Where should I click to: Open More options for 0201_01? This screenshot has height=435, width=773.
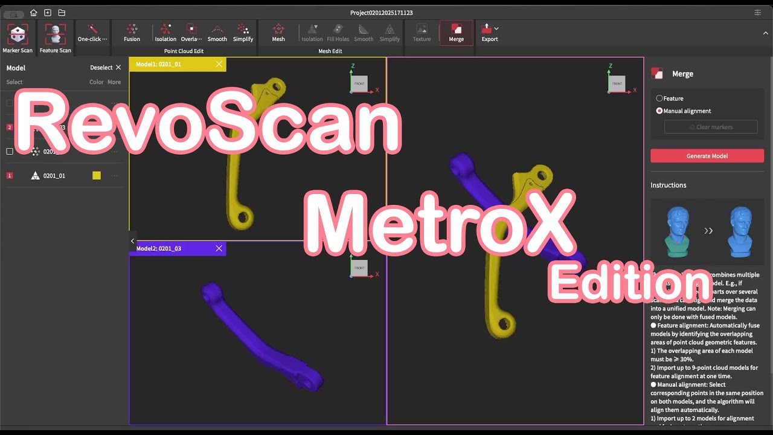pos(114,176)
